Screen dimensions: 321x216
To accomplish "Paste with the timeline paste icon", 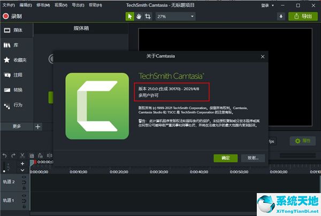I will pyautogui.click(x=40, y=156).
